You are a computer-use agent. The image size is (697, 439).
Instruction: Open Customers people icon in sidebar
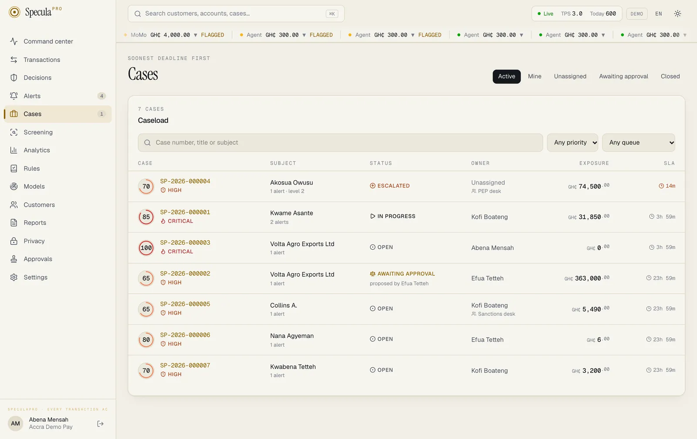tap(14, 204)
